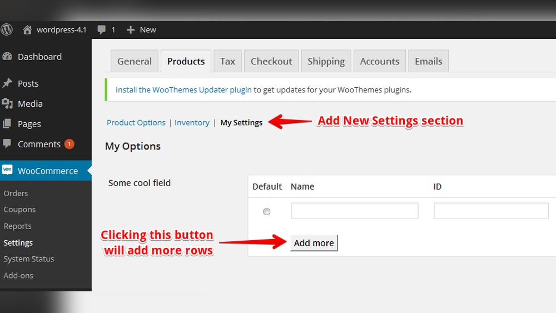Focus the ID input field
This screenshot has width=556, height=313.
tap(491, 211)
